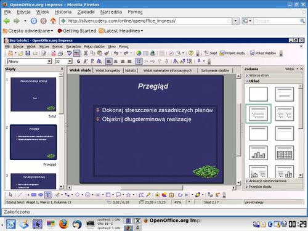Open the Albany font name dropdown
This screenshot has width=308, height=231.
[x=49, y=61]
